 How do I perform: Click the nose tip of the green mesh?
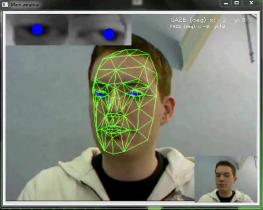[115, 115]
